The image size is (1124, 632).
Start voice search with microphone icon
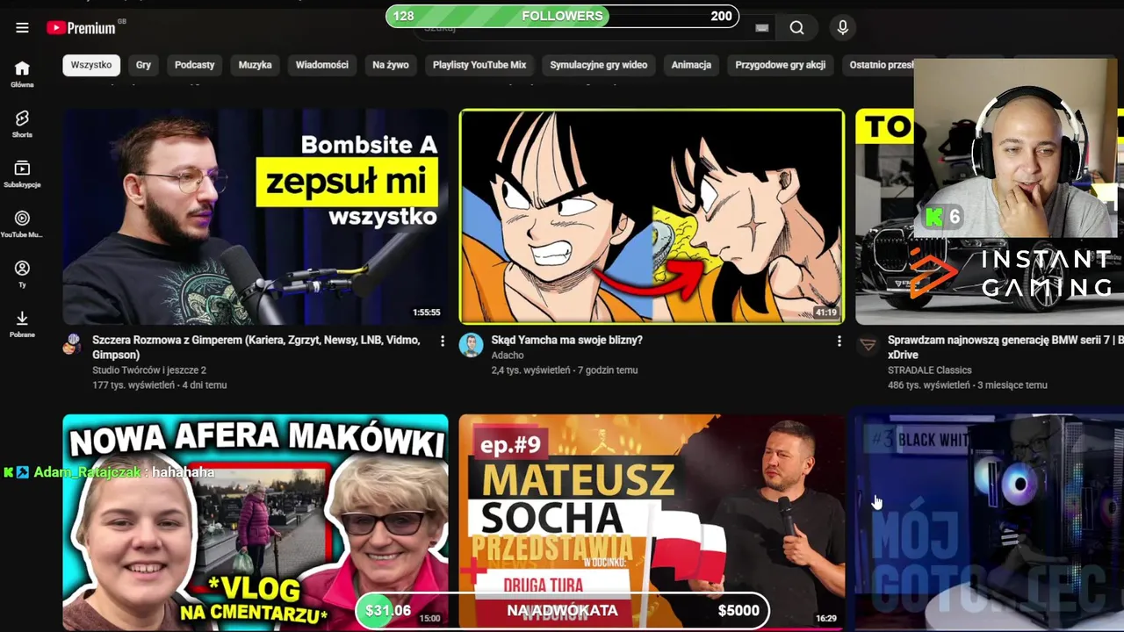842,28
